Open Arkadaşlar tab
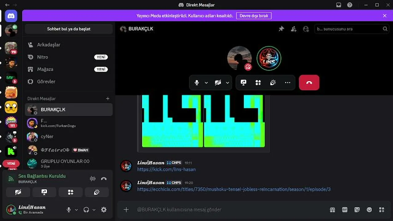The width and height of the screenshot is (393, 221). pyautogui.click(x=69, y=45)
